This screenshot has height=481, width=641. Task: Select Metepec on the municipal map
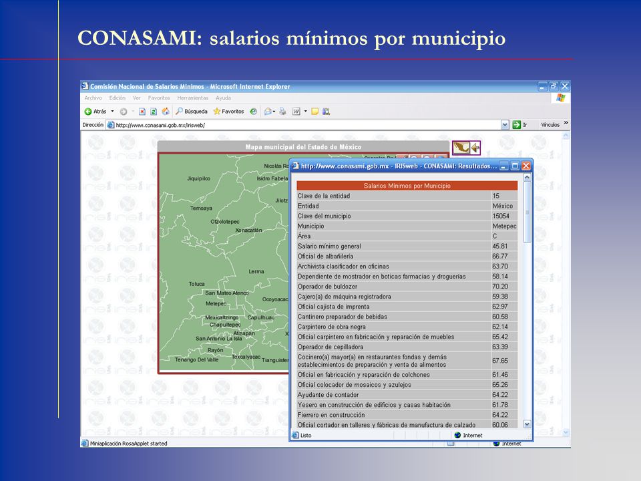coord(216,303)
